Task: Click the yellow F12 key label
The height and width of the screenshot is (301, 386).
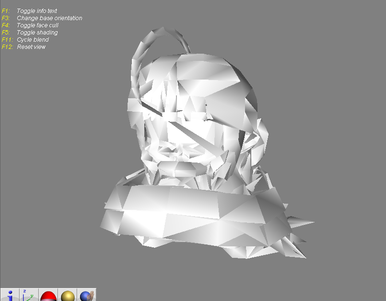Action: (7, 46)
